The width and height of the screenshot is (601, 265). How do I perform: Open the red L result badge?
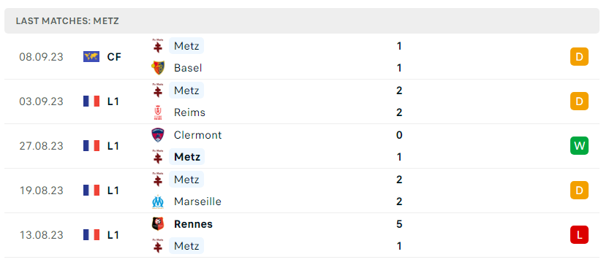click(x=579, y=235)
